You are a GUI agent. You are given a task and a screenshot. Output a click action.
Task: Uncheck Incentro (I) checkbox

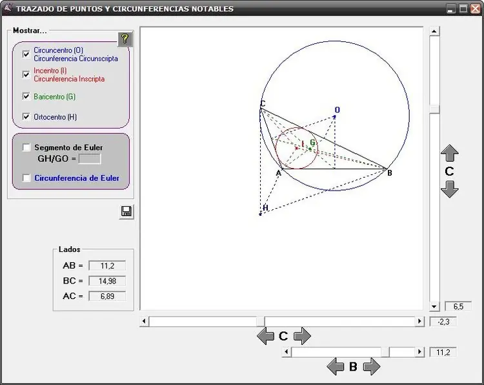point(26,74)
